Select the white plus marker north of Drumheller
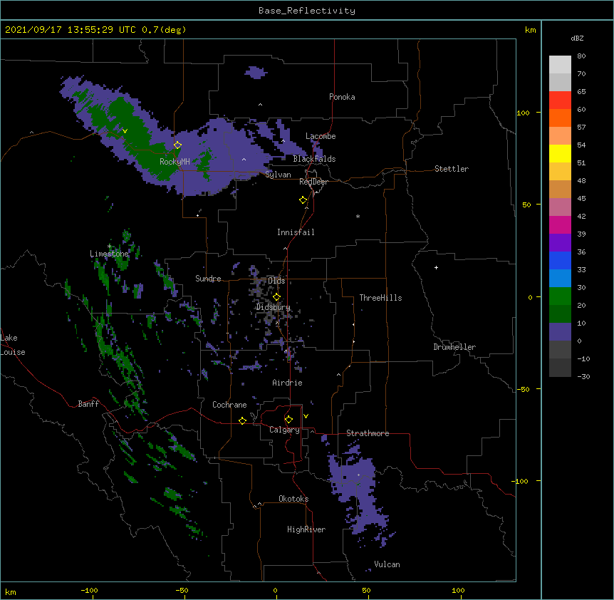 click(x=436, y=267)
